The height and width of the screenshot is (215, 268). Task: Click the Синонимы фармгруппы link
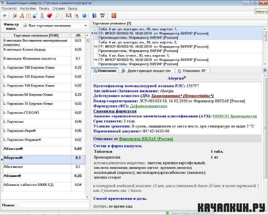coord(115,111)
